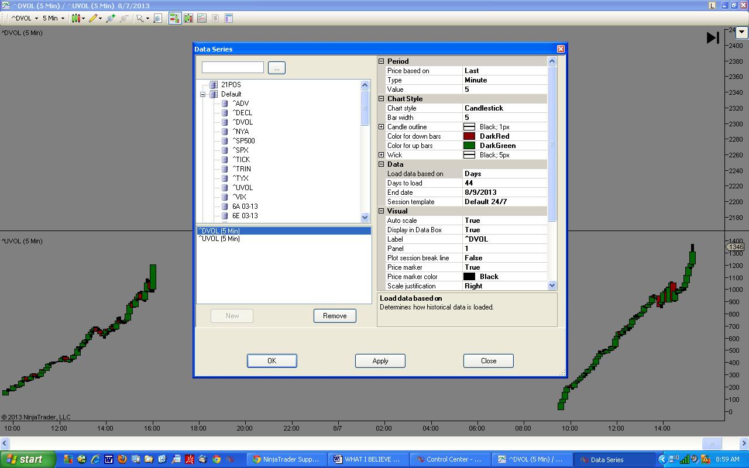Select ^SP500 instrument in Default list
Viewport: 749px width, 468px height.
[243, 141]
